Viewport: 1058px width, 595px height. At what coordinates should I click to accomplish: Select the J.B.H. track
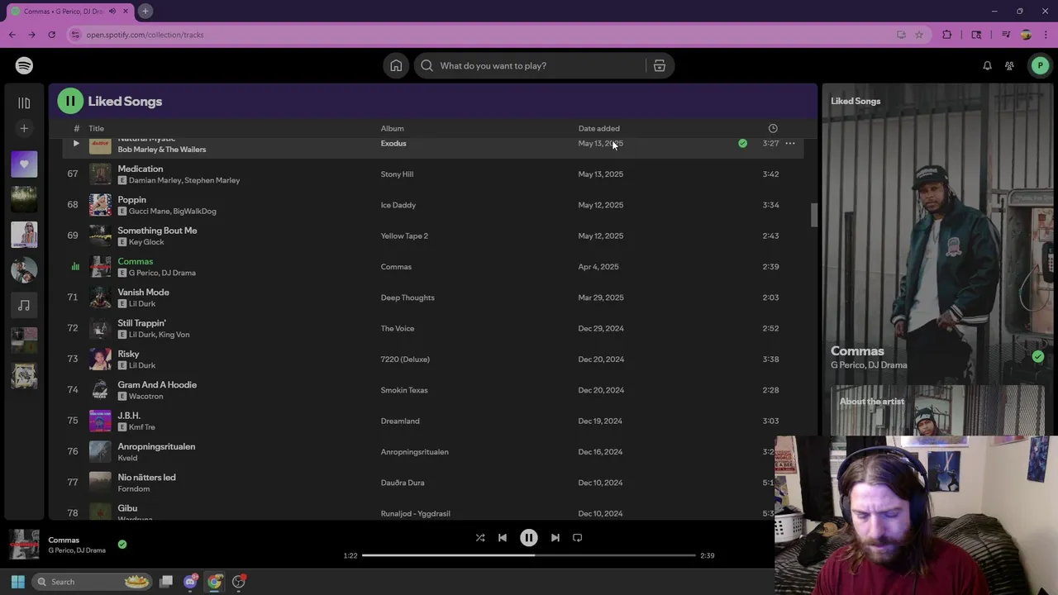click(x=129, y=416)
